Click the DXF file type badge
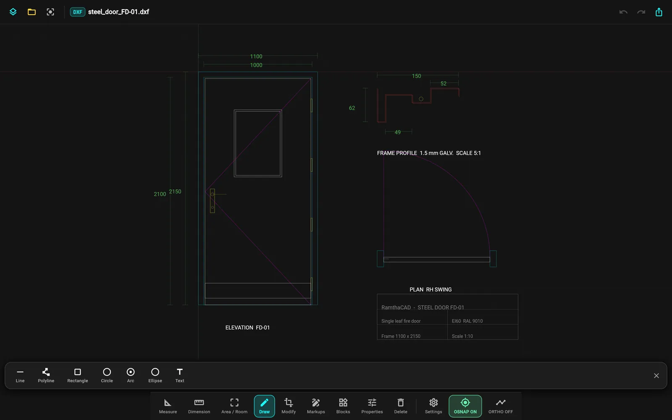 pyautogui.click(x=78, y=12)
